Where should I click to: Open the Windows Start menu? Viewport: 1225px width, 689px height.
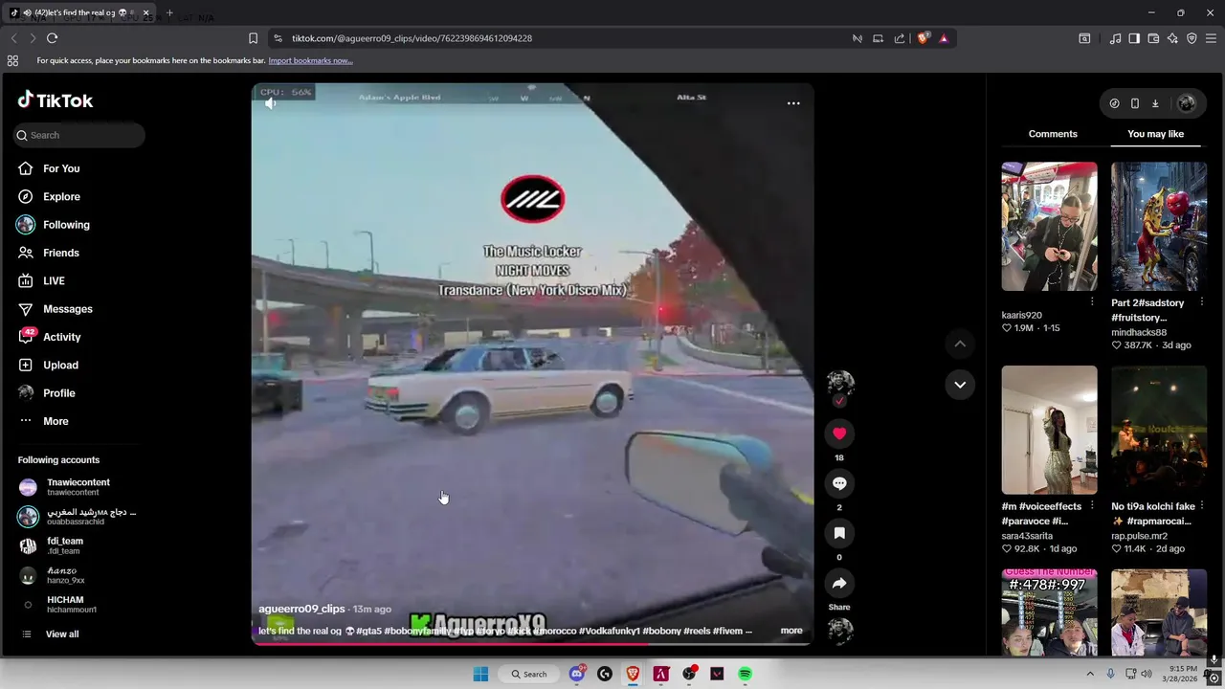(x=480, y=674)
